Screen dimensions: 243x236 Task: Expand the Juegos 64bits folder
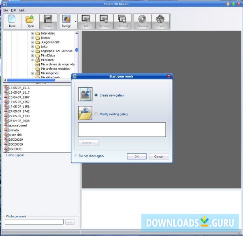tap(32, 42)
